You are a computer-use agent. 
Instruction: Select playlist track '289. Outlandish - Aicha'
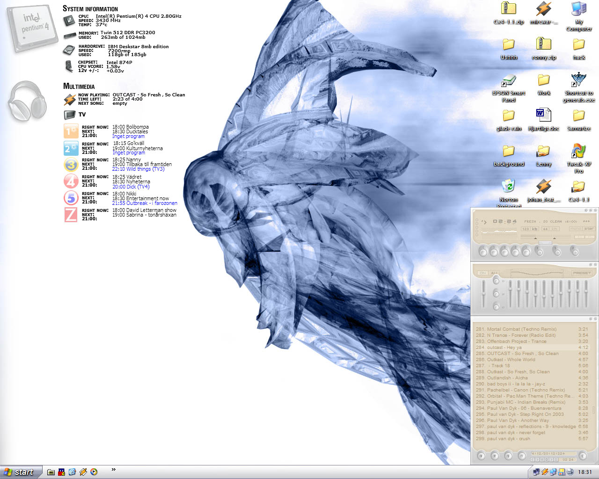pyautogui.click(x=532, y=378)
